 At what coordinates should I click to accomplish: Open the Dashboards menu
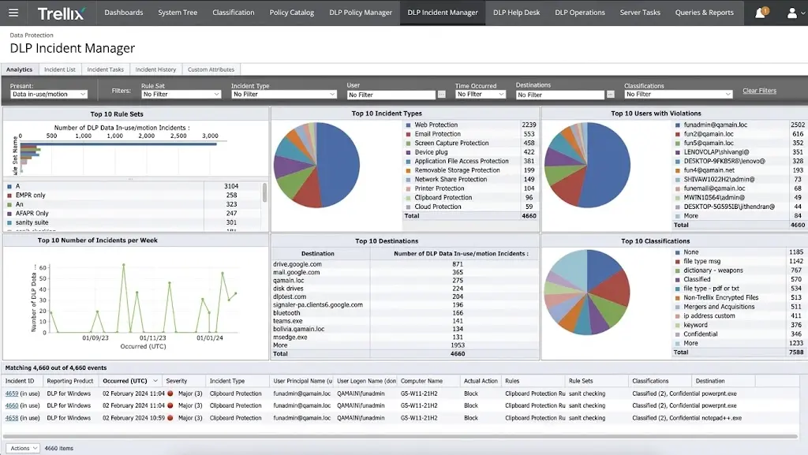[x=124, y=13]
